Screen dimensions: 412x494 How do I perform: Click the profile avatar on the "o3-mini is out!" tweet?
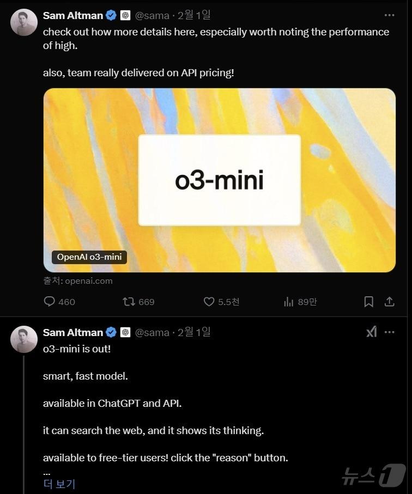(x=24, y=339)
